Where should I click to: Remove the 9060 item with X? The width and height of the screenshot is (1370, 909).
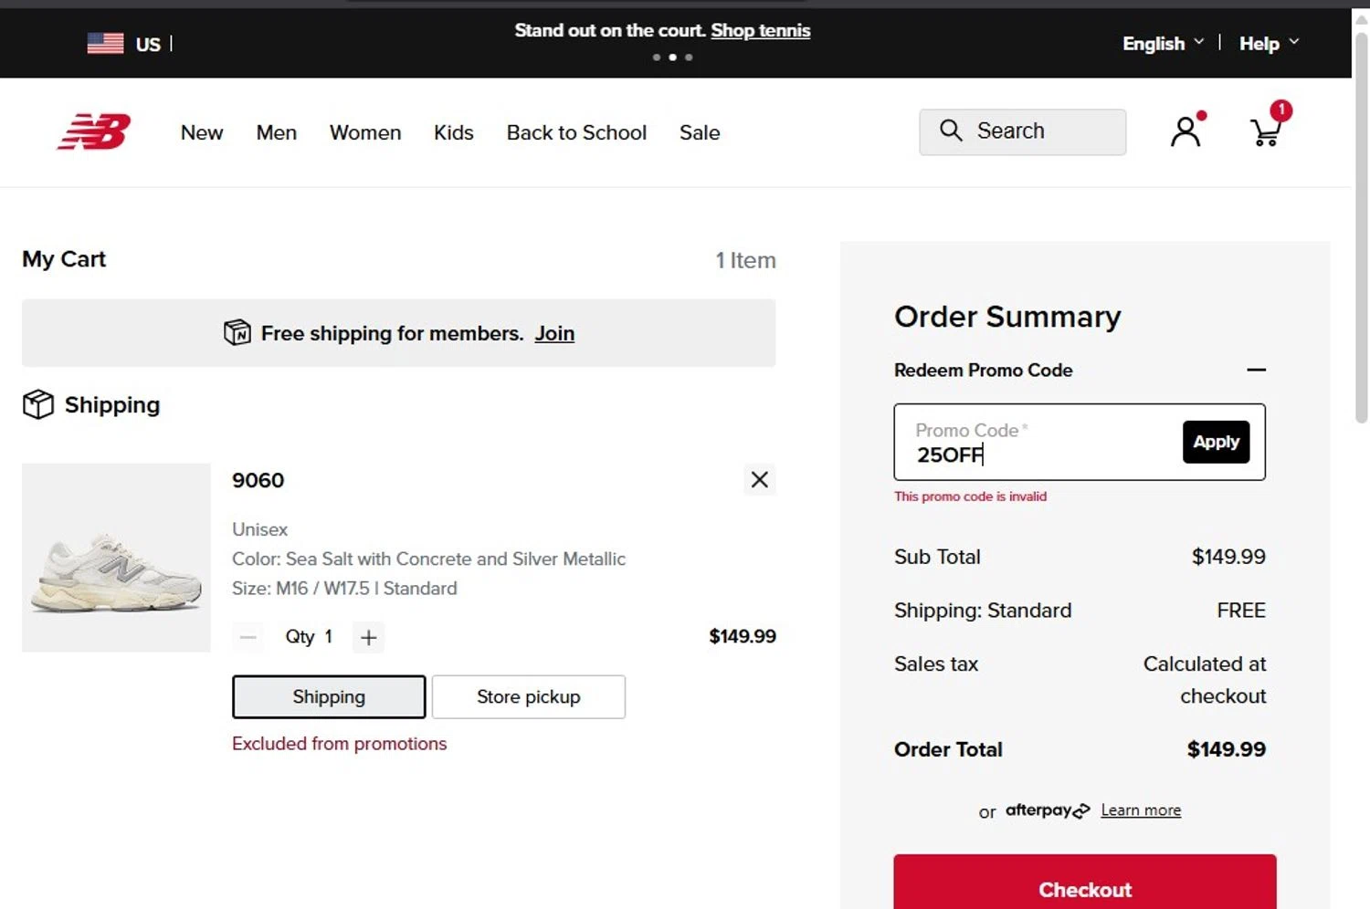click(759, 480)
